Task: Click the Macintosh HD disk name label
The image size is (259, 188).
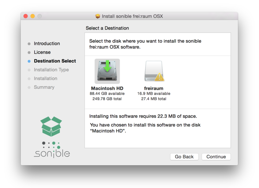Action: coord(107,88)
